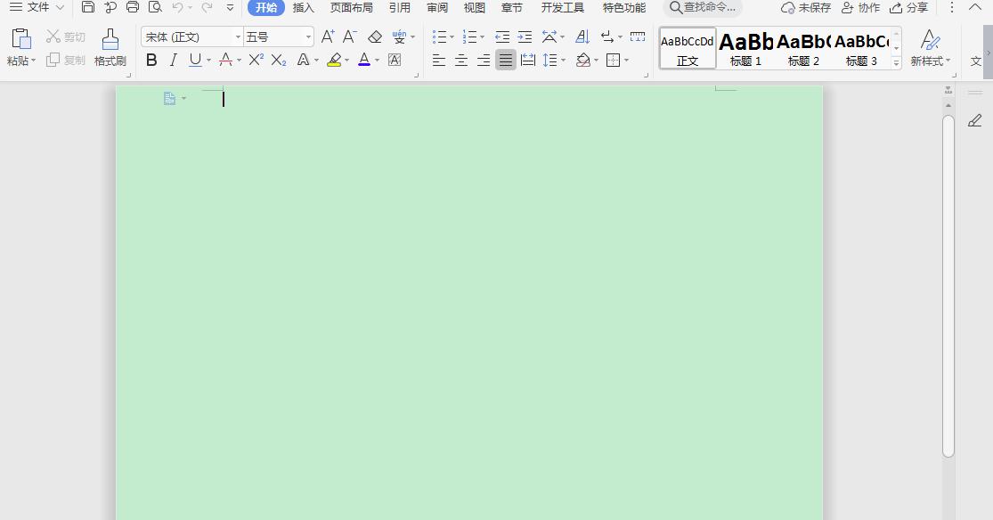Image resolution: width=993 pixels, height=520 pixels.
Task: Set Align Left paragraph alignment
Action: coord(439,61)
